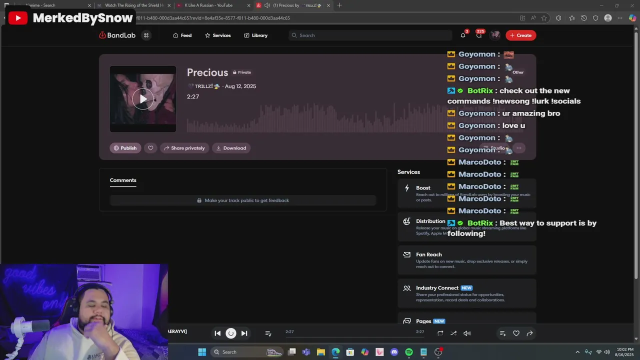Open the Windows Start menu
The height and width of the screenshot is (360, 640).
[x=202, y=352]
